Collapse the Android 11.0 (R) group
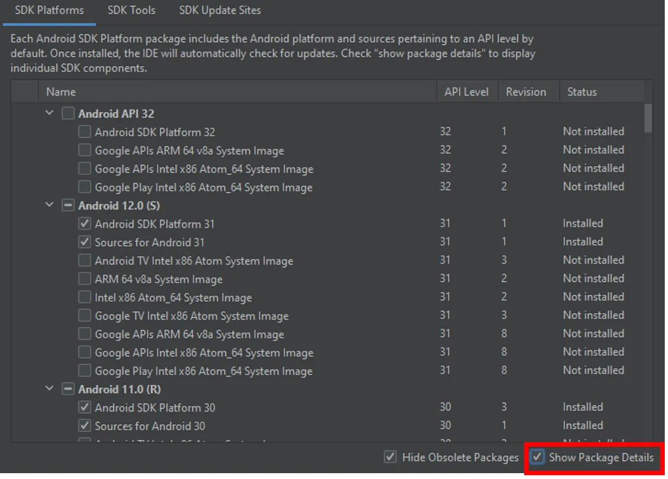This screenshot has width=668, height=479. pos(49,390)
